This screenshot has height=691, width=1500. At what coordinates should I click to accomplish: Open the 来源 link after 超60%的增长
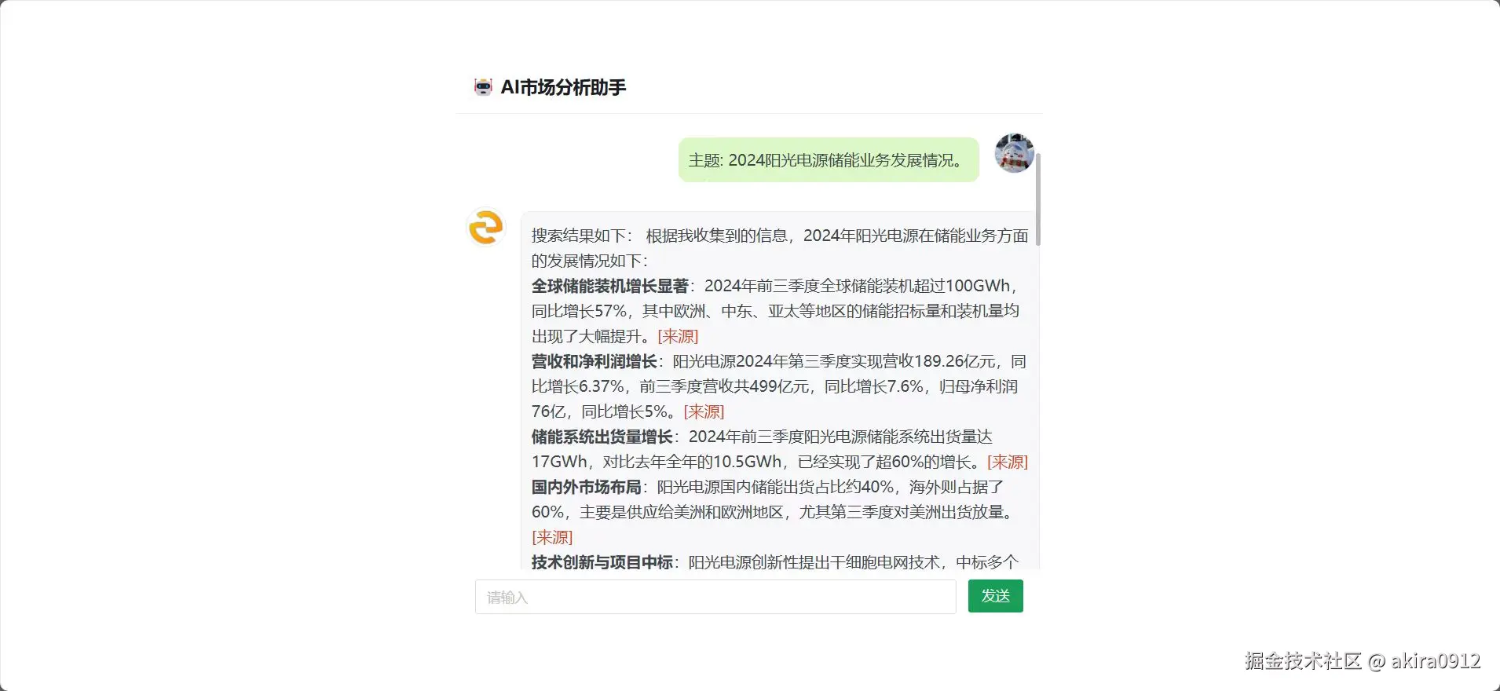coord(1008,462)
